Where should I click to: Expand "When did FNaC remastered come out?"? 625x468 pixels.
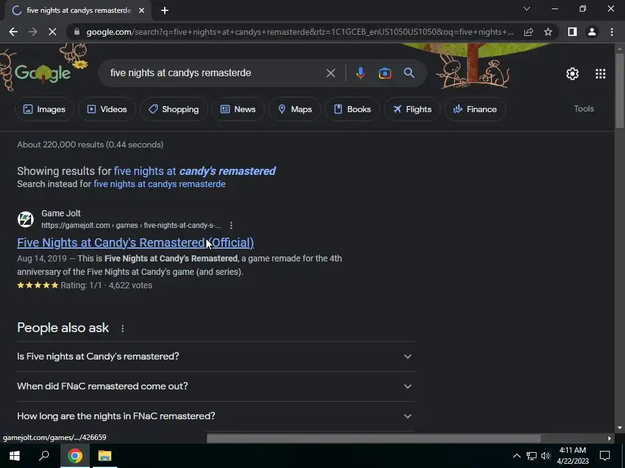(x=216, y=386)
